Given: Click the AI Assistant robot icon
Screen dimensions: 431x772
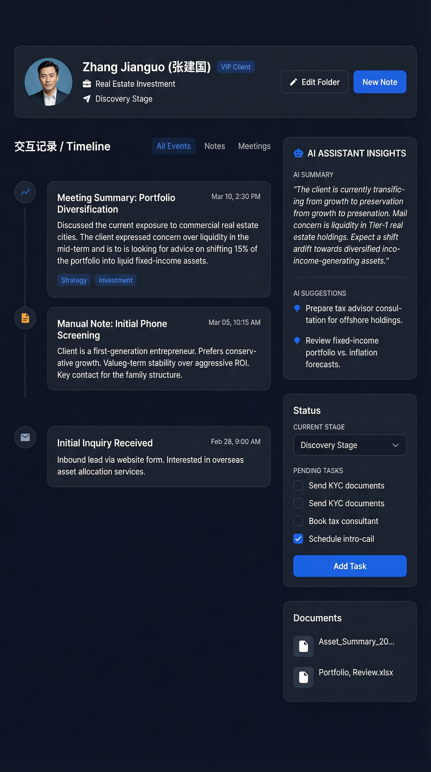Looking at the screenshot, I should pos(298,153).
